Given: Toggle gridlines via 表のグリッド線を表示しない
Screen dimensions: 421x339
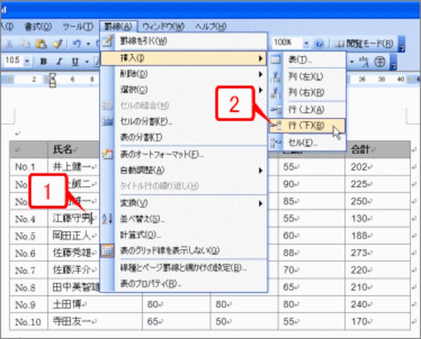Looking at the screenshot, I should tap(168, 249).
